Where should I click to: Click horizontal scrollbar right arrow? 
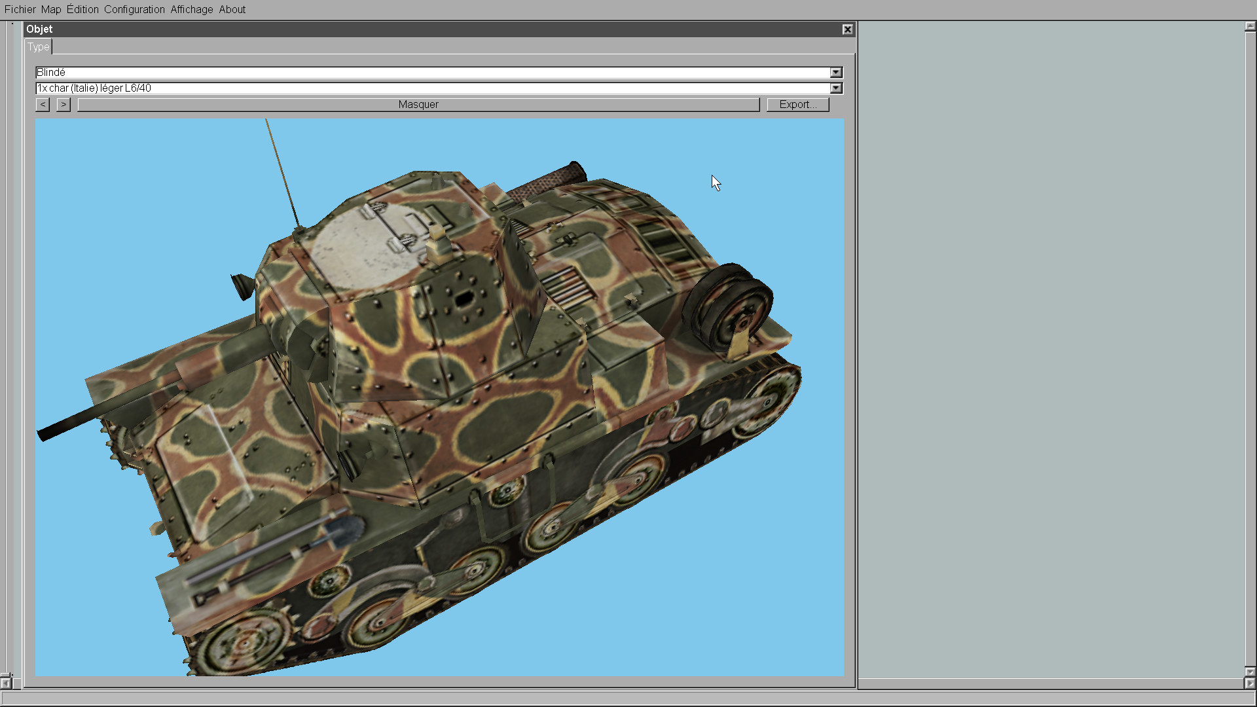(1250, 683)
